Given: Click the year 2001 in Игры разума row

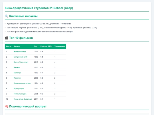Looking at the screenshot, I should (36, 89).
